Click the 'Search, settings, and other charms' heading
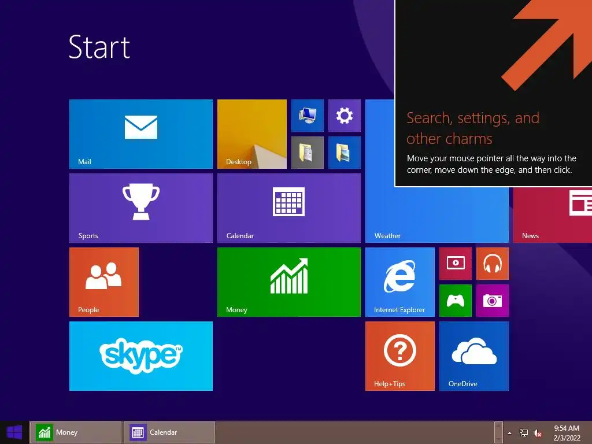Screen dimensions: 592x444 tap(473, 128)
